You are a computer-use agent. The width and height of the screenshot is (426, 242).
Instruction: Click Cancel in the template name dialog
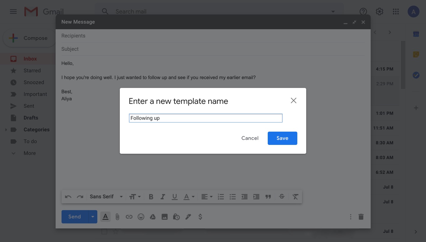[250, 138]
